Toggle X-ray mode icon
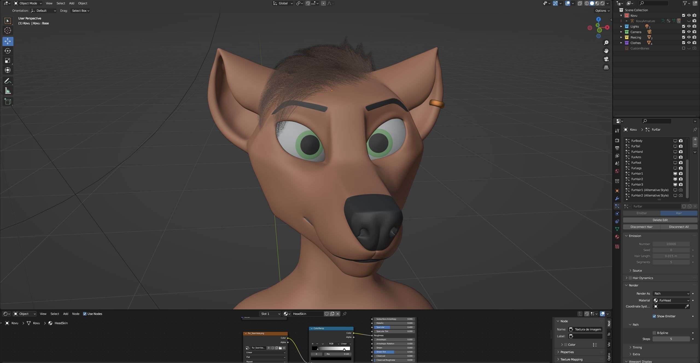This screenshot has width=700, height=363. 580,3
